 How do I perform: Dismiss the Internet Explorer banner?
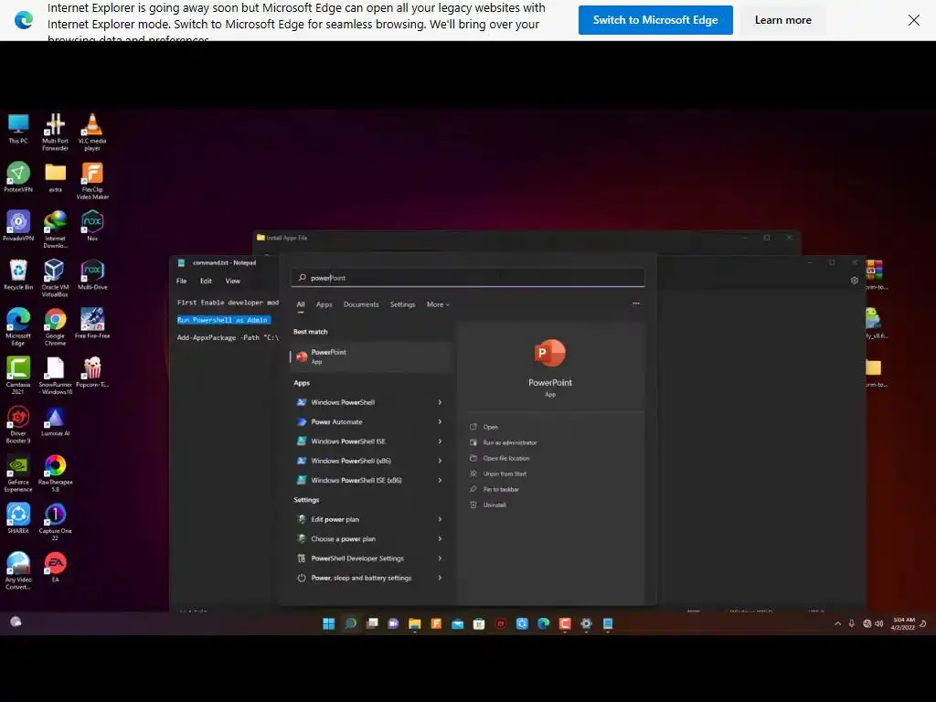pyautogui.click(x=913, y=20)
